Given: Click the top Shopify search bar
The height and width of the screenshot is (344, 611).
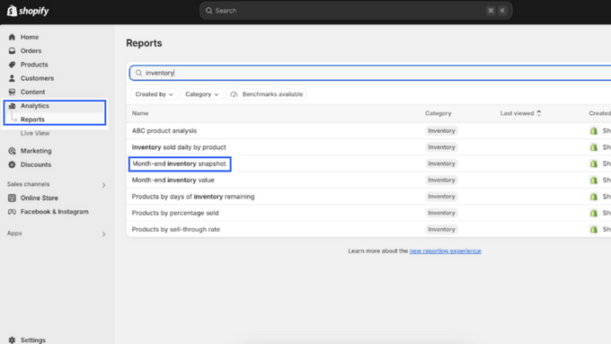Looking at the screenshot, I should tap(356, 11).
